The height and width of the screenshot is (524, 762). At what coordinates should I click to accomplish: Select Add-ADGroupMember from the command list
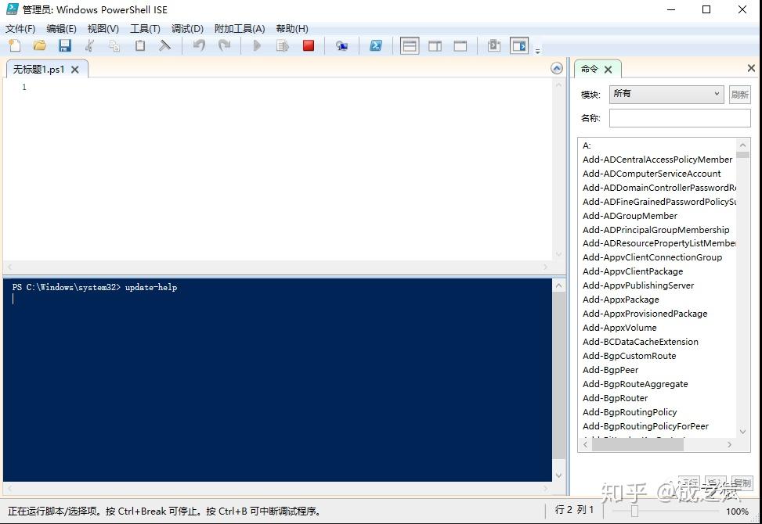tap(630, 215)
